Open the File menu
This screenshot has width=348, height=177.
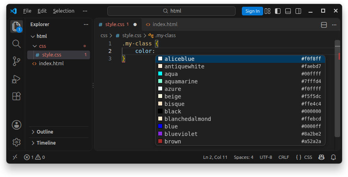click(27, 11)
